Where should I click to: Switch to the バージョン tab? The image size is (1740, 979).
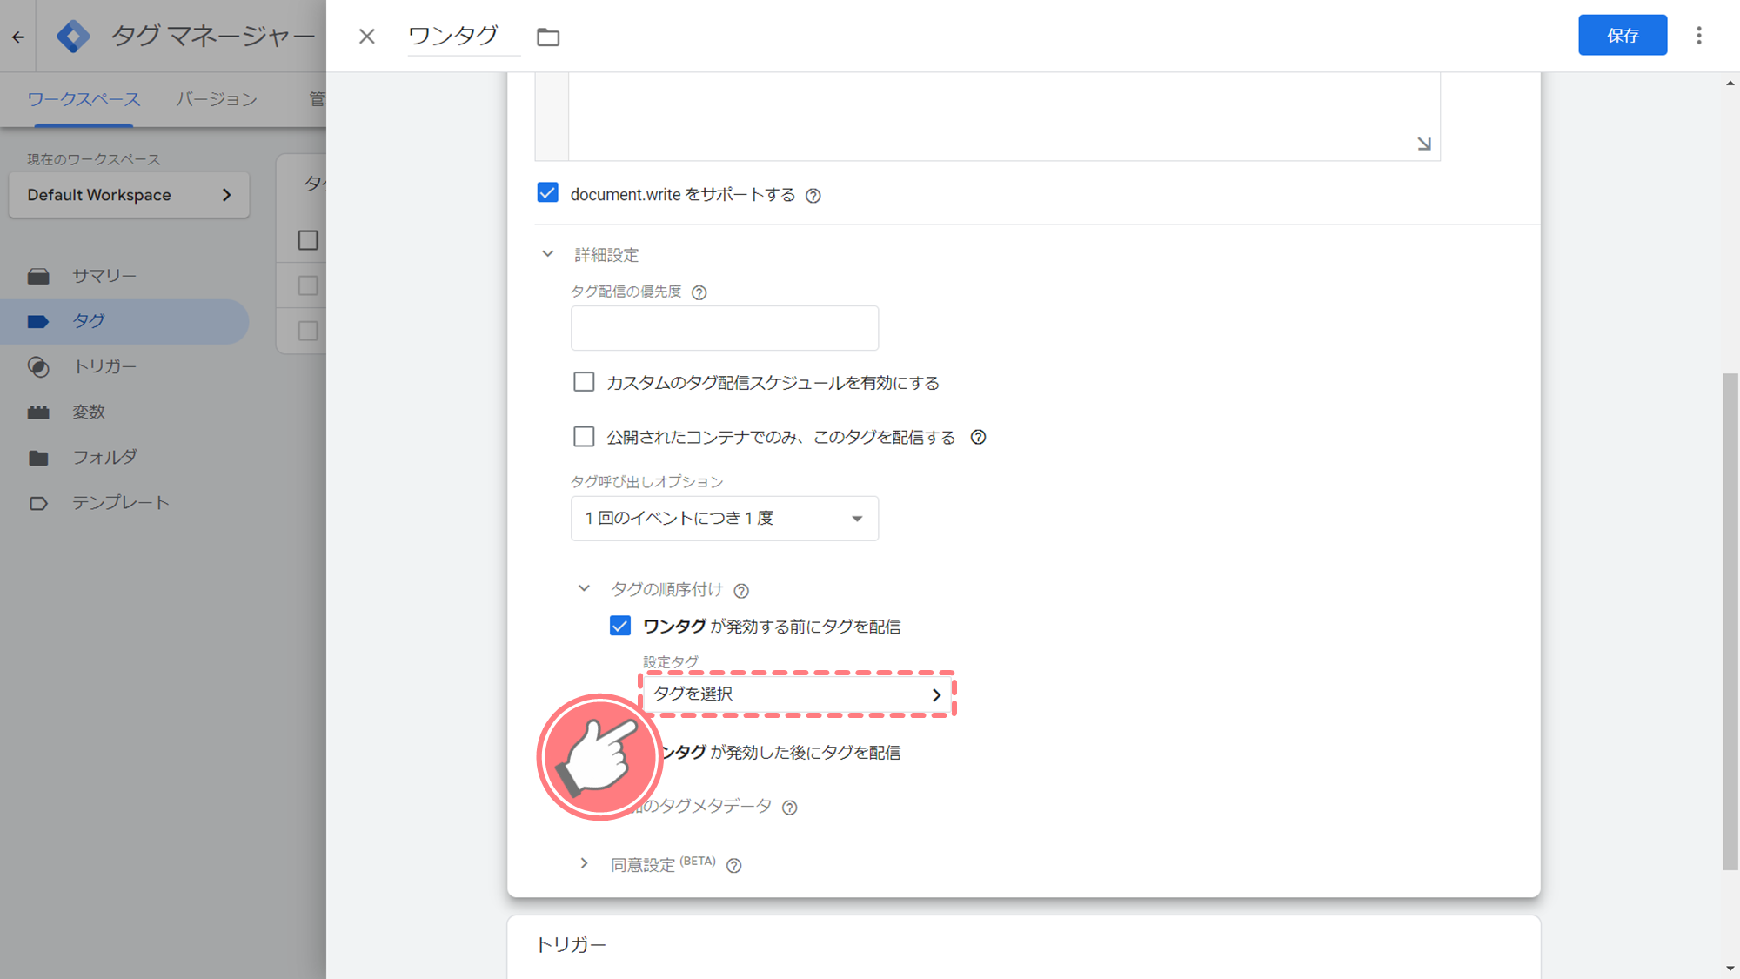pyautogui.click(x=217, y=99)
